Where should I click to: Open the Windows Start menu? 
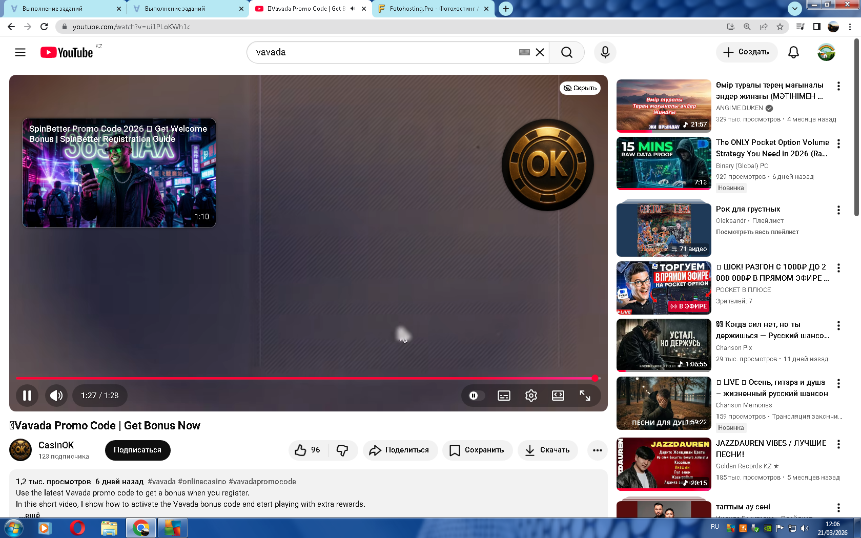13,528
